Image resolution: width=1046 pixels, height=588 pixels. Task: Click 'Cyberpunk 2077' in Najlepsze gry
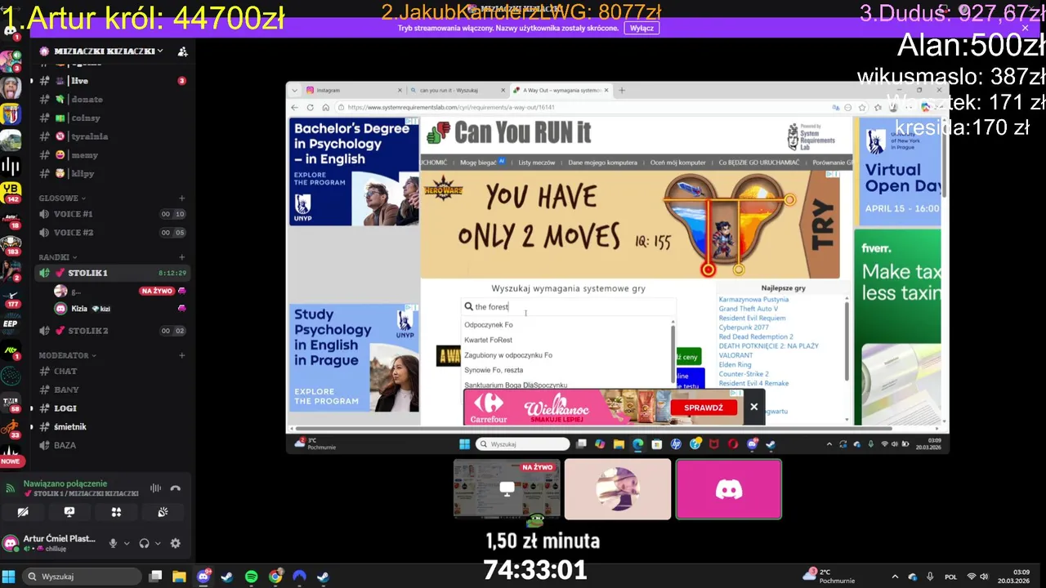744,327
